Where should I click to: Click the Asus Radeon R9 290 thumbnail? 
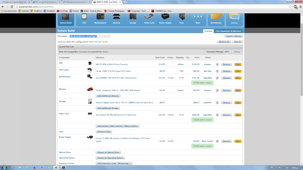tap(90, 114)
